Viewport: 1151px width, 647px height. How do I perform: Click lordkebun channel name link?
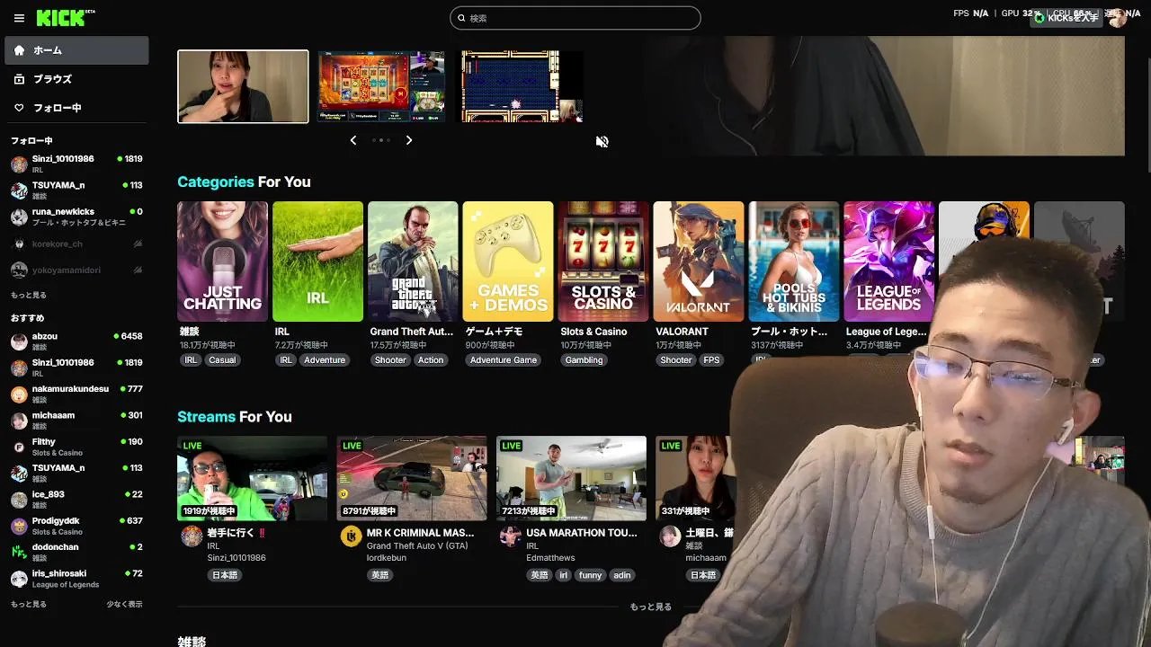pos(387,558)
